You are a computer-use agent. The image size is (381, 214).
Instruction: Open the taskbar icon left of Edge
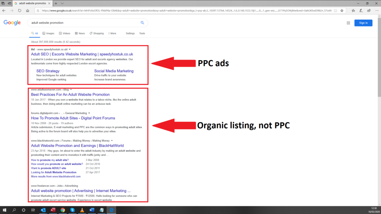[102, 210]
